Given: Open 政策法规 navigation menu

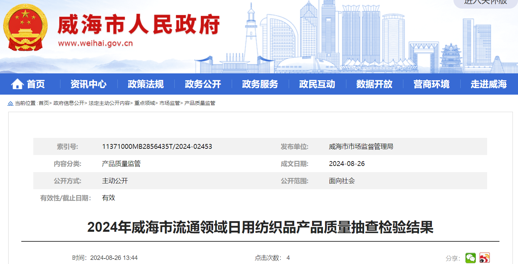Looking at the screenshot, I should [x=146, y=84].
